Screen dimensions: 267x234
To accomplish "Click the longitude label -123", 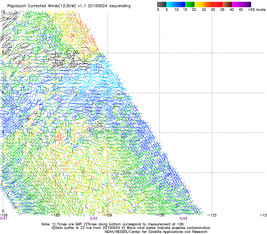I will click(212, 215).
